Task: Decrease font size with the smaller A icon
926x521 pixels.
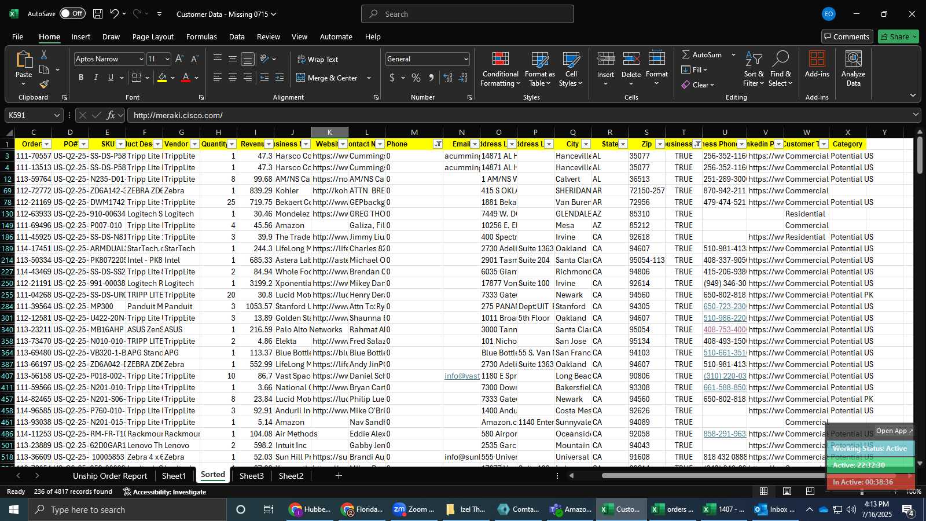Action: [x=194, y=59]
